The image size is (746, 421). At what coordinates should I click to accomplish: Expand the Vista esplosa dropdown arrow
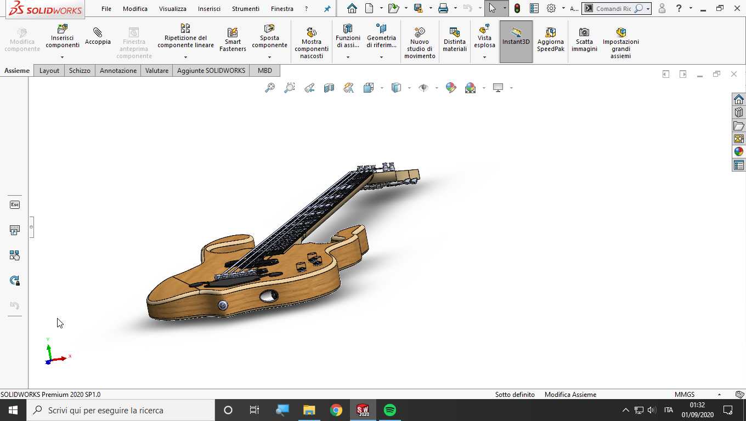pyautogui.click(x=484, y=57)
